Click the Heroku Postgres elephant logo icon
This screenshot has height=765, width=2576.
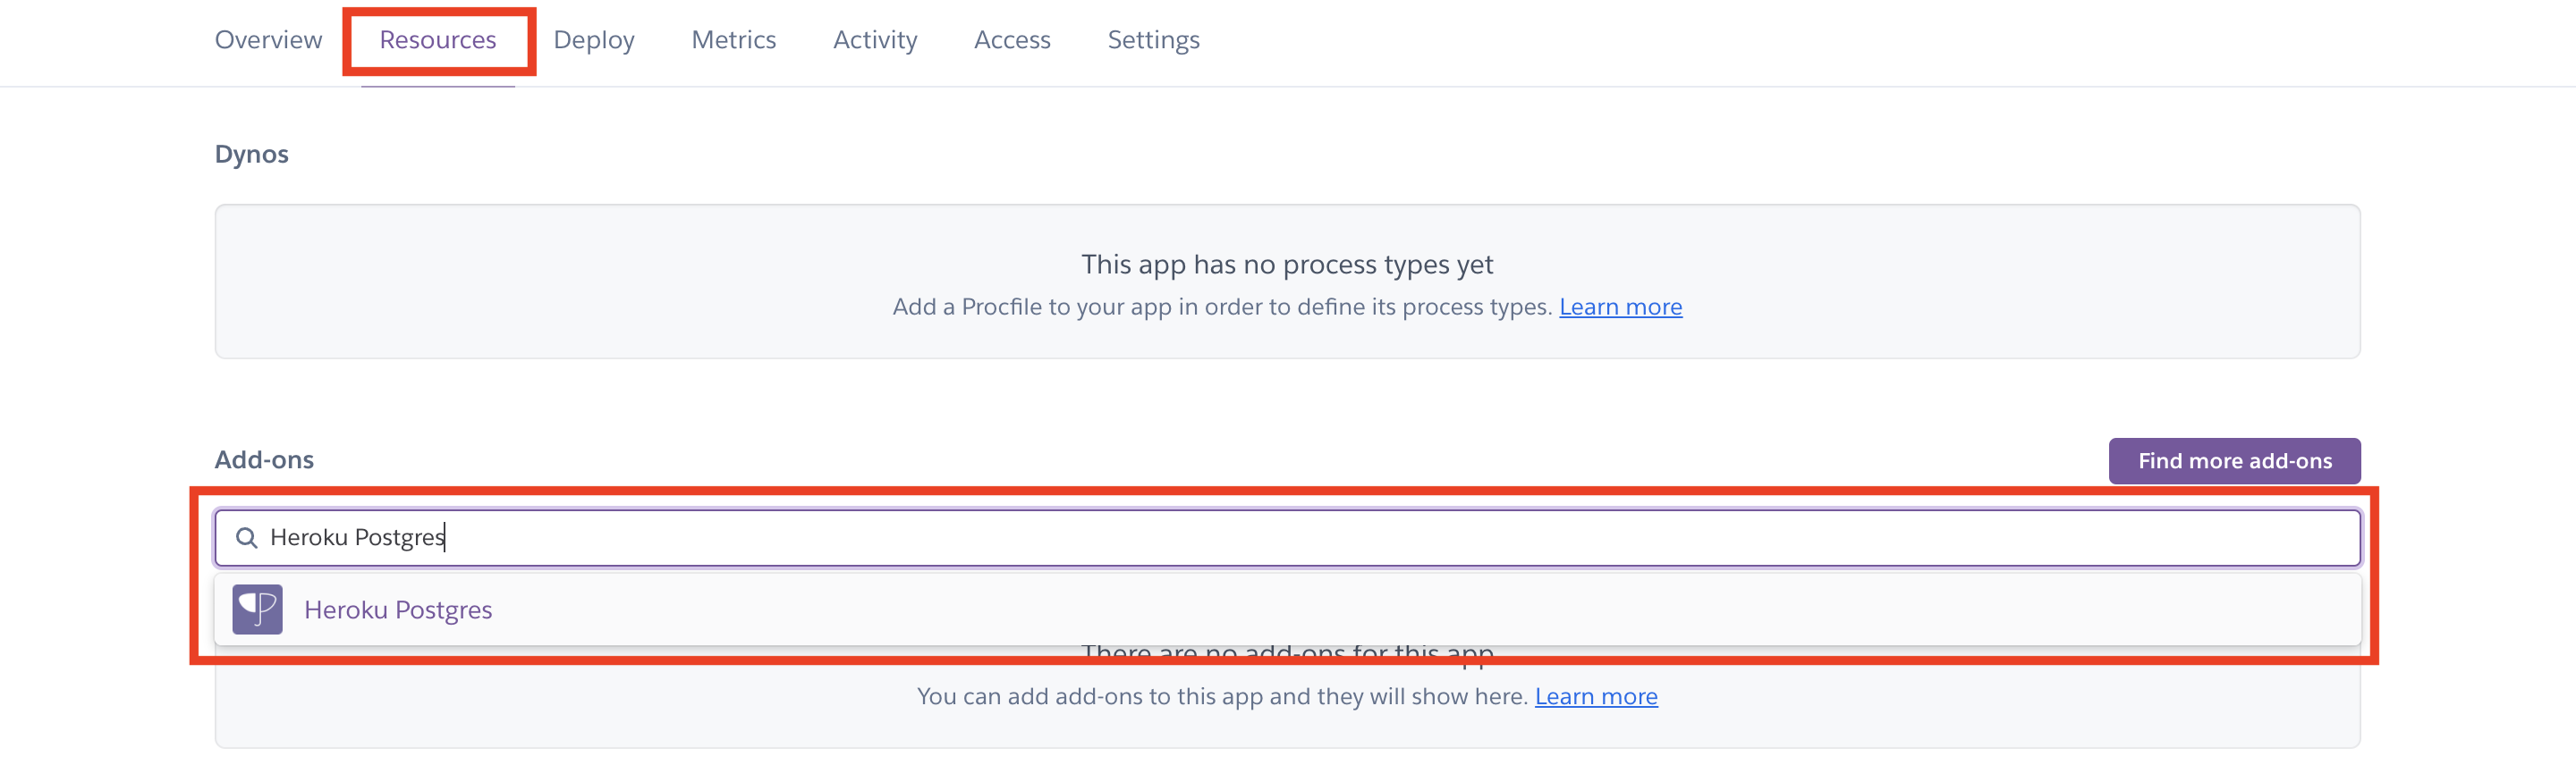click(x=257, y=609)
